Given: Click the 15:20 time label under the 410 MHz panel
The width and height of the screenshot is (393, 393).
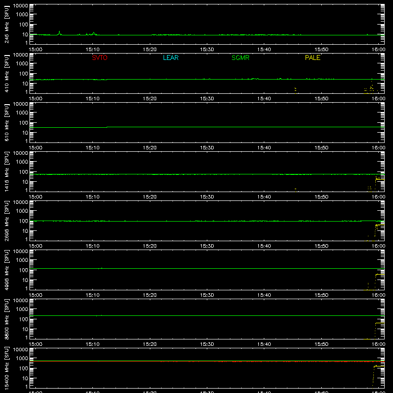Looking at the screenshot, I should [150, 99].
